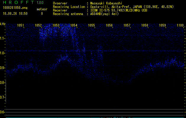The height and width of the screenshot is (118, 186).
Task: Click the kHz axis unit label
Action: (3, 24)
